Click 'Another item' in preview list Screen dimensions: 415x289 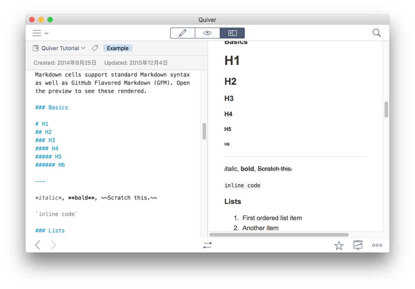click(x=260, y=228)
